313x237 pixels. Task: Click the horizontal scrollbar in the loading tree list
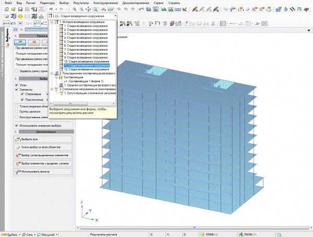70,104
